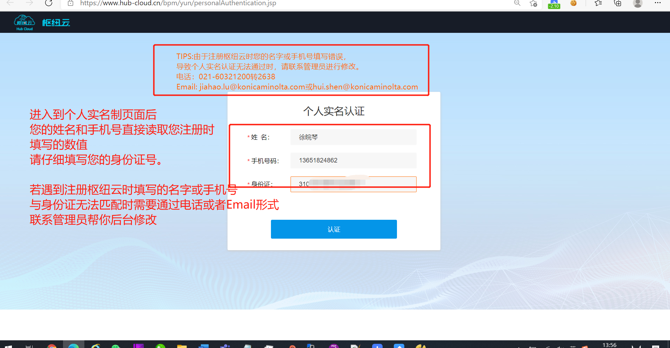Image resolution: width=670 pixels, height=348 pixels.
Task: Click the taskbar clock showing 13:56
Action: (x=609, y=345)
